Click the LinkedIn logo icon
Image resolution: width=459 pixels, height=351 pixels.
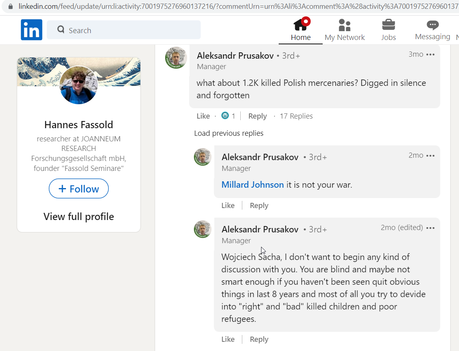(x=31, y=30)
